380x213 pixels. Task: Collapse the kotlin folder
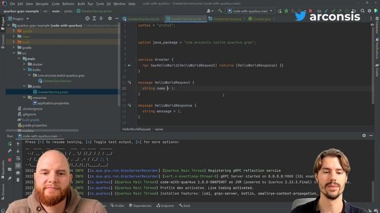click(24, 70)
